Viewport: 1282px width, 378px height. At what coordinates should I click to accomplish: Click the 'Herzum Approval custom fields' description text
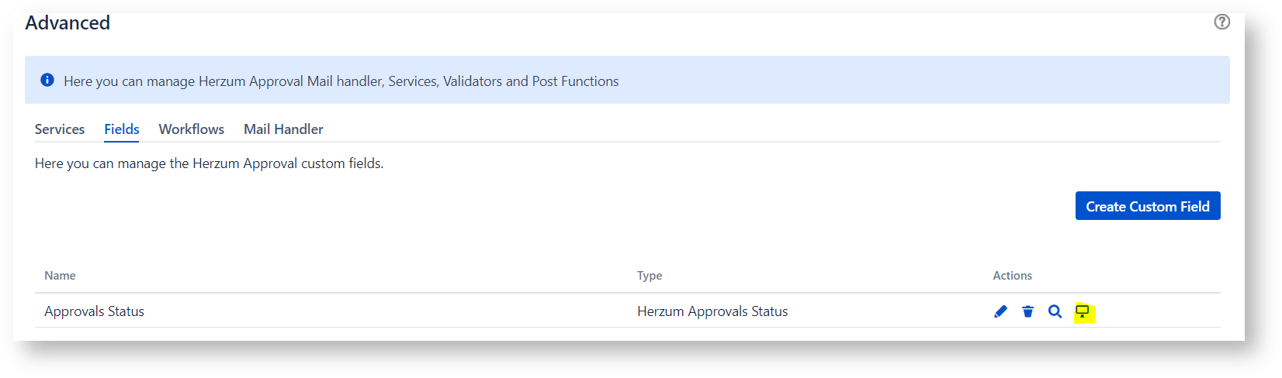coord(287,163)
